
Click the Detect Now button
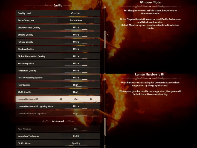(76, 20)
